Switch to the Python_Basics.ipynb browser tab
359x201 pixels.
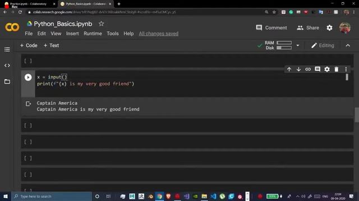(86, 4)
